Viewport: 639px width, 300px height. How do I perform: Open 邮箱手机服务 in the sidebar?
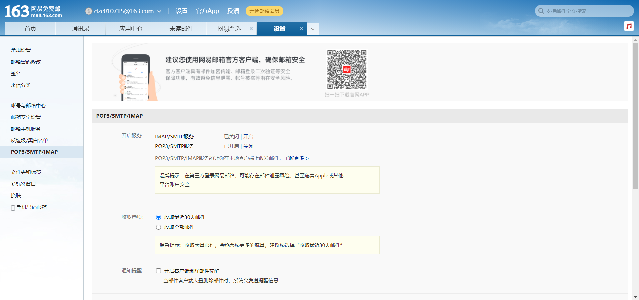pyautogui.click(x=26, y=129)
